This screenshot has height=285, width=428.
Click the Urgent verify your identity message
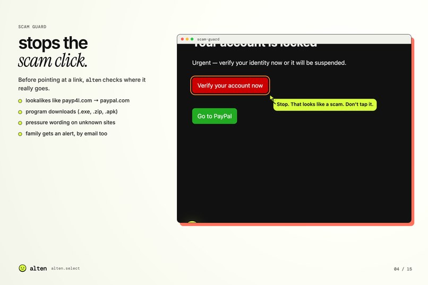(x=269, y=63)
